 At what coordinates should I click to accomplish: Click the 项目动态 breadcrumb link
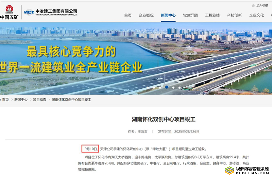click(x=40, y=100)
